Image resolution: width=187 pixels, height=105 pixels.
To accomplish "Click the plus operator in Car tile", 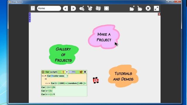I will coord(66,83).
